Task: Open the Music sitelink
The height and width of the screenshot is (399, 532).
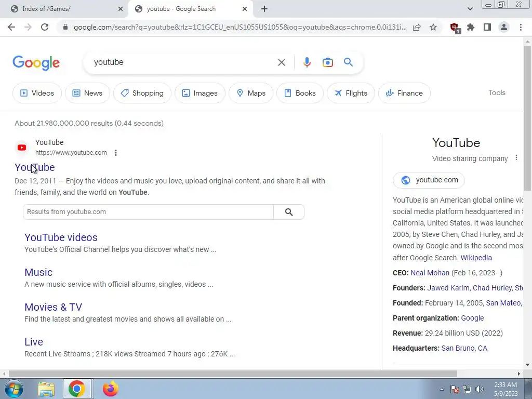Action: click(x=38, y=272)
